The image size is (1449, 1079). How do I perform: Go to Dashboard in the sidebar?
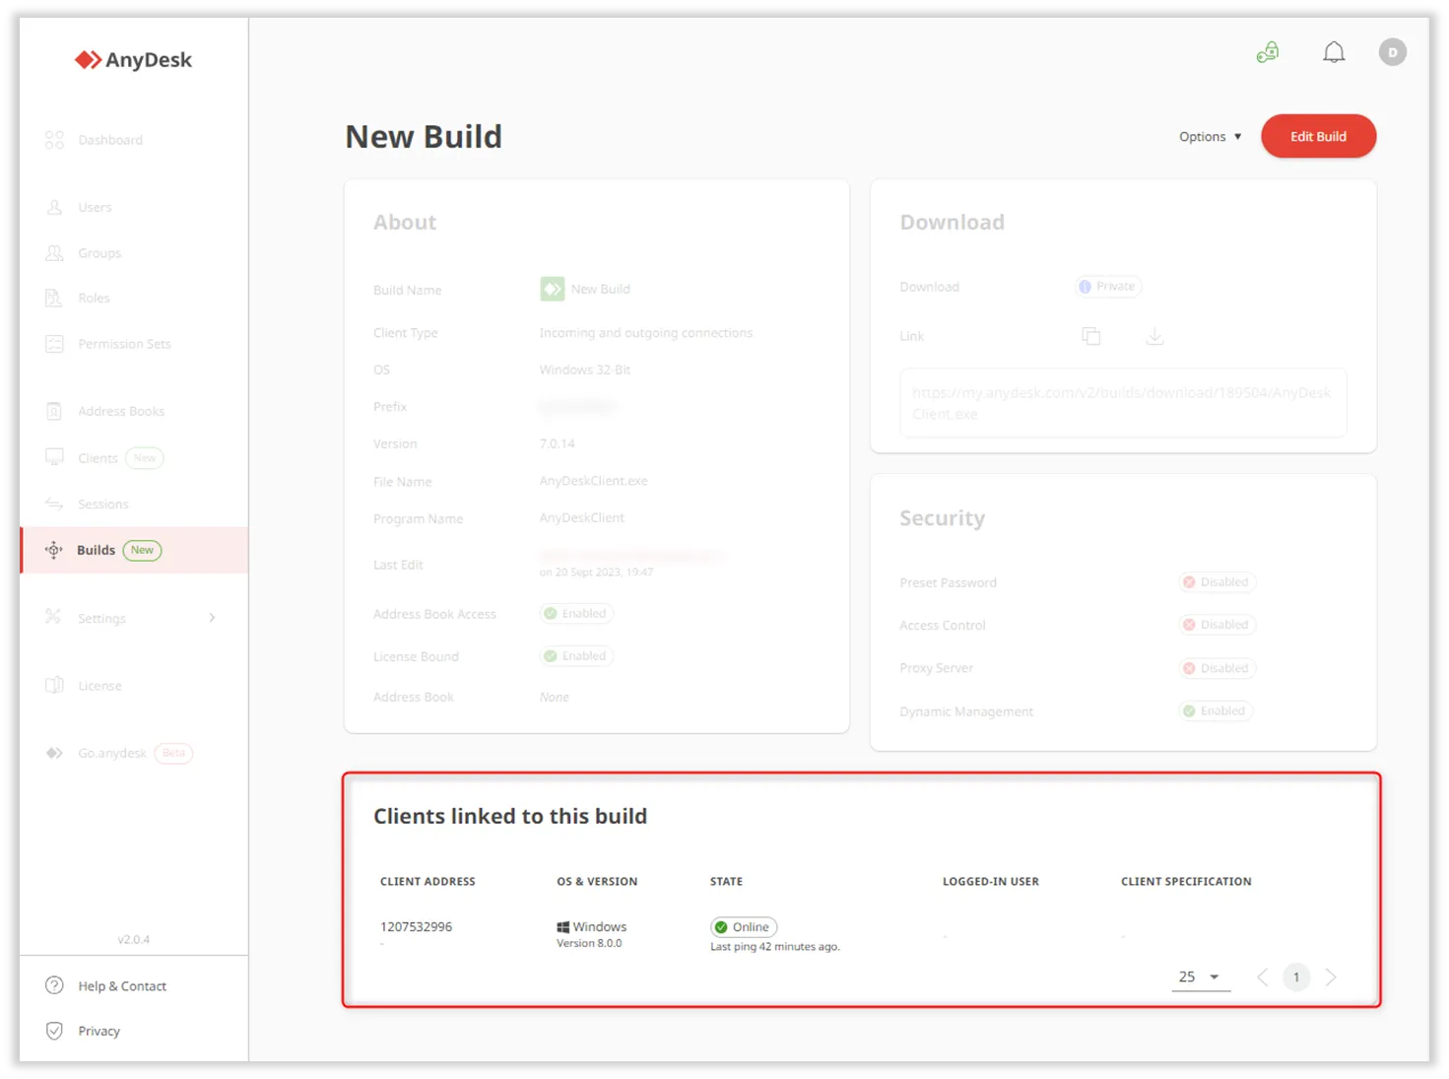point(110,140)
